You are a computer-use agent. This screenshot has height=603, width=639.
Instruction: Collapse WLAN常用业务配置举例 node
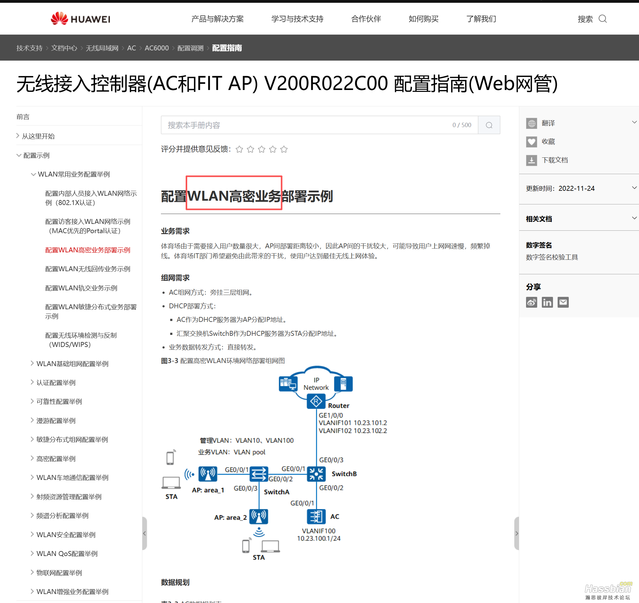point(33,174)
